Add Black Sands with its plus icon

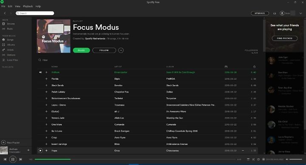46,85
